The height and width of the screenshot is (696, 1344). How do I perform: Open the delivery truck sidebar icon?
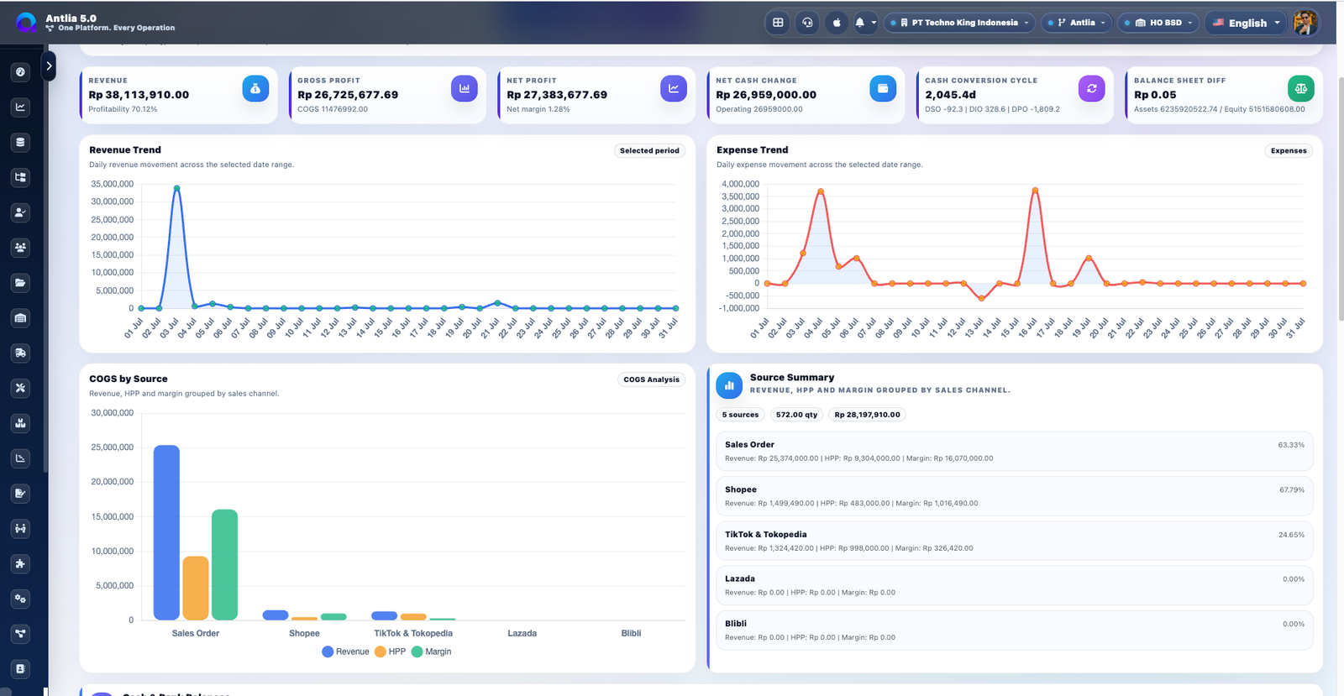click(x=20, y=353)
